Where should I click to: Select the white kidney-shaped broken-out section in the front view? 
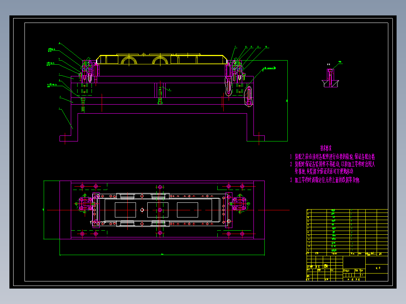248,96
